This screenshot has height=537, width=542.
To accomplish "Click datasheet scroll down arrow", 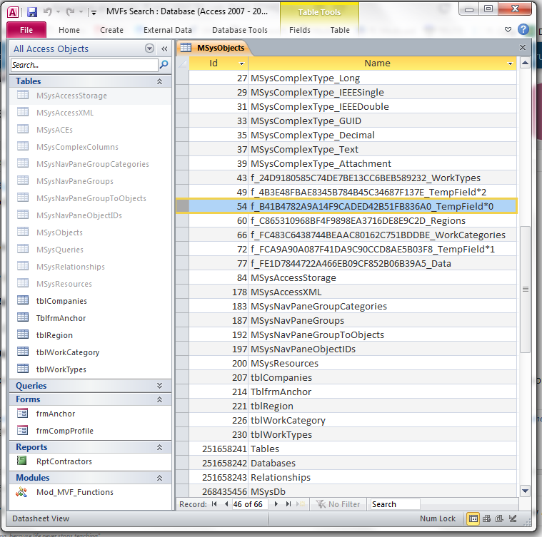I will point(525,491).
